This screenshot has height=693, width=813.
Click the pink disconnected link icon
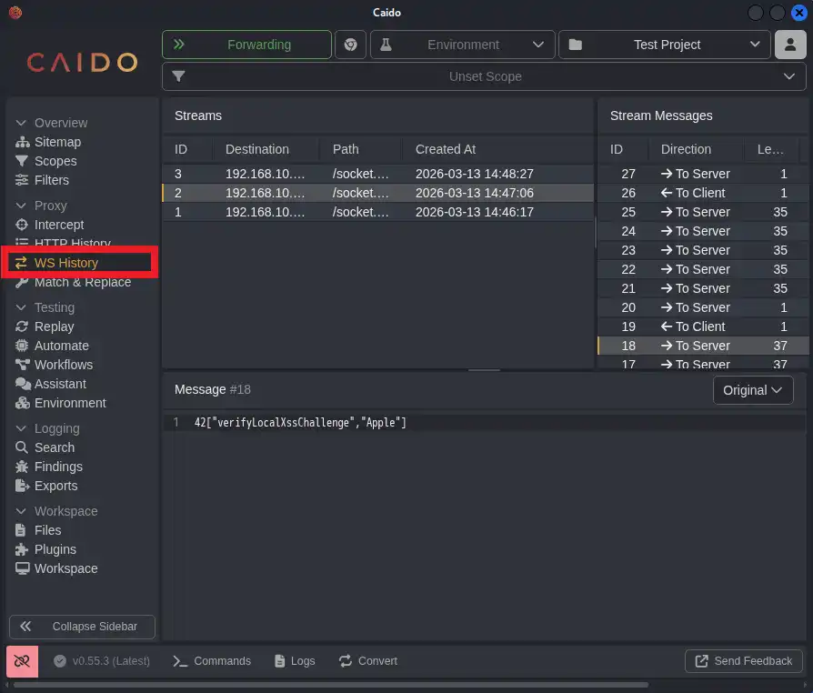22,661
